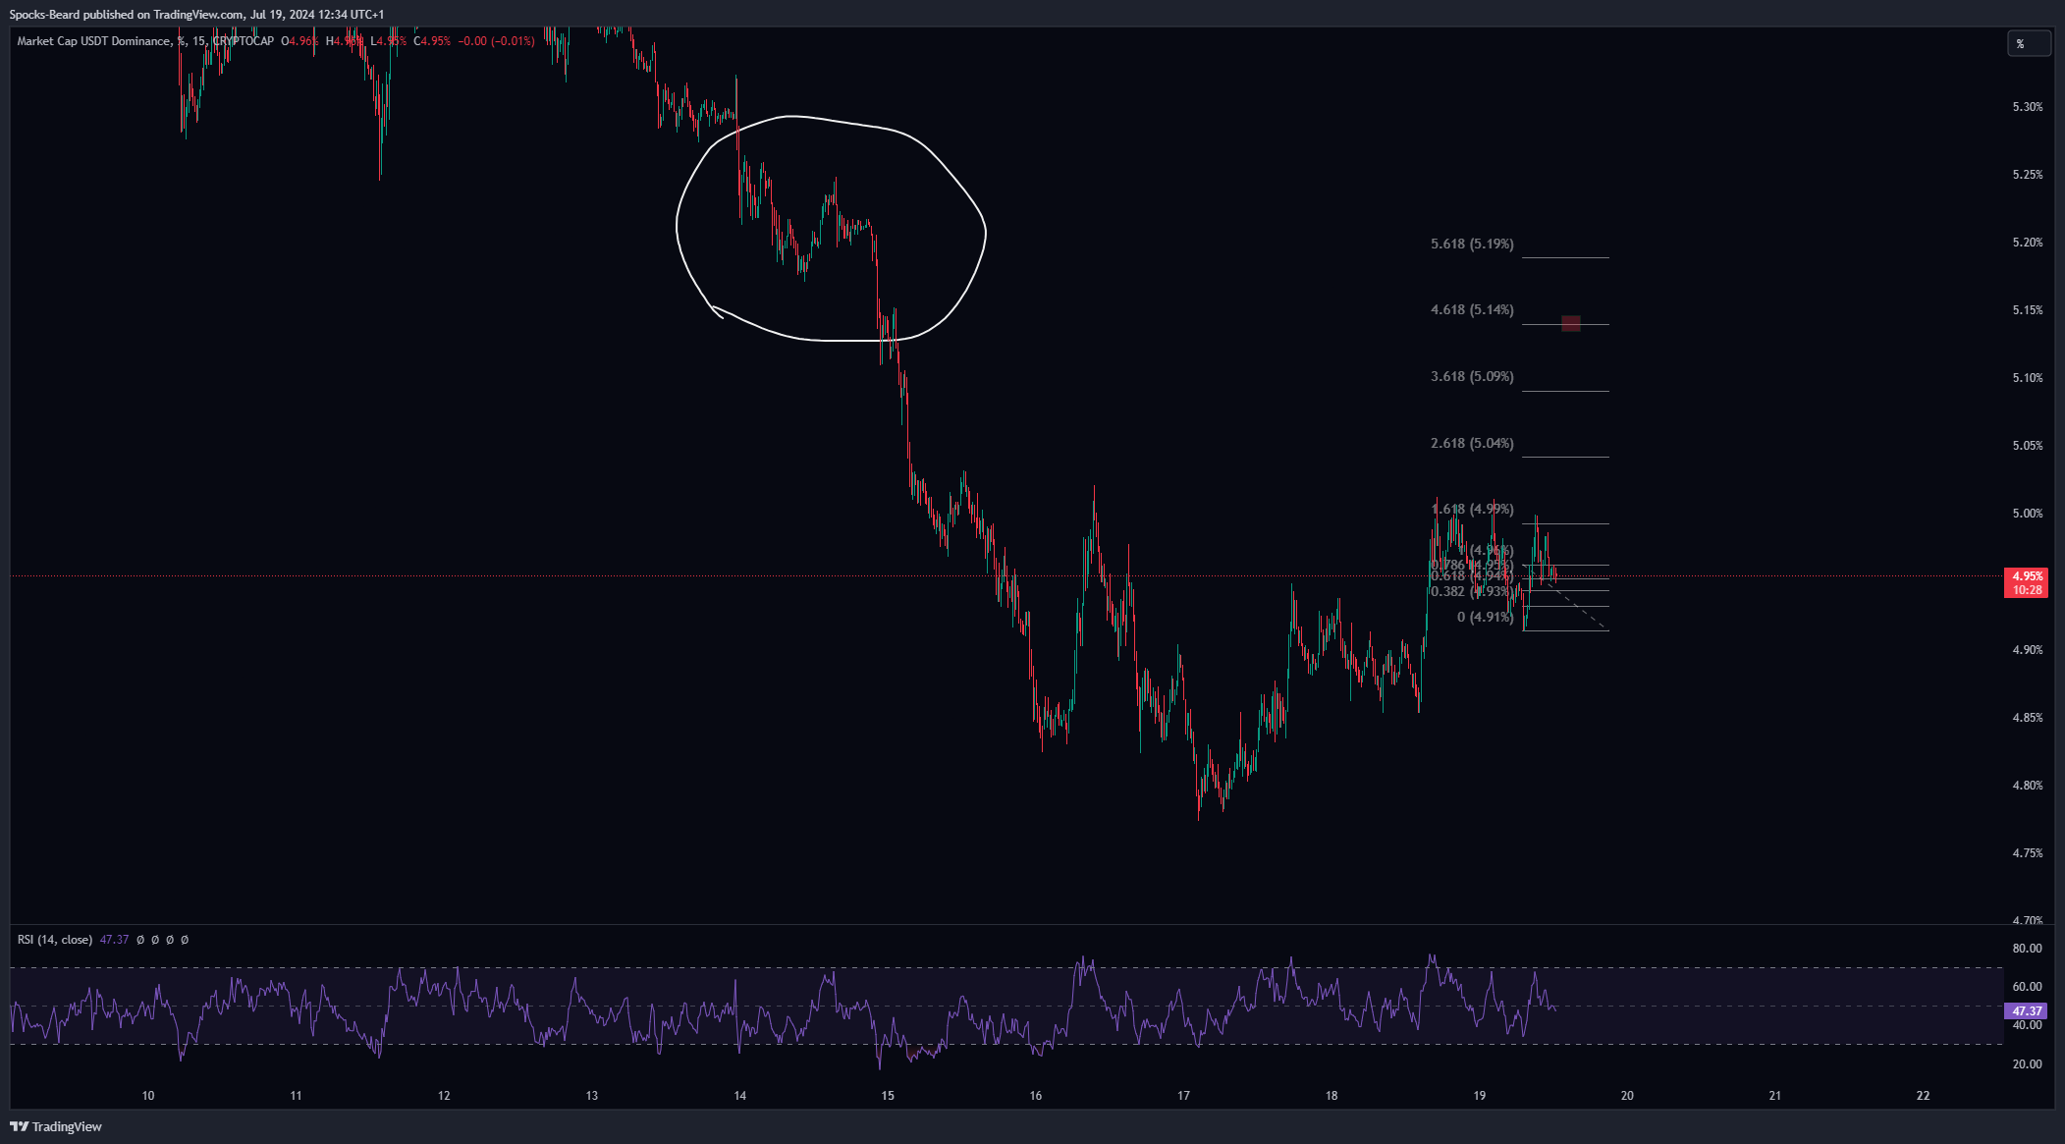Click the '-0.00 (-0.01%)' change value
This screenshot has width=2065, height=1144.
pyautogui.click(x=496, y=41)
